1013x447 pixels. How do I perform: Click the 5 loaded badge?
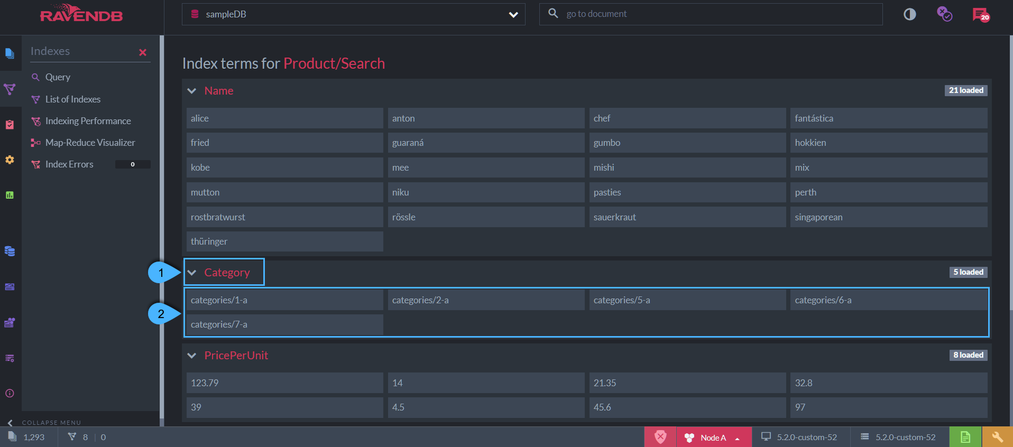968,272
